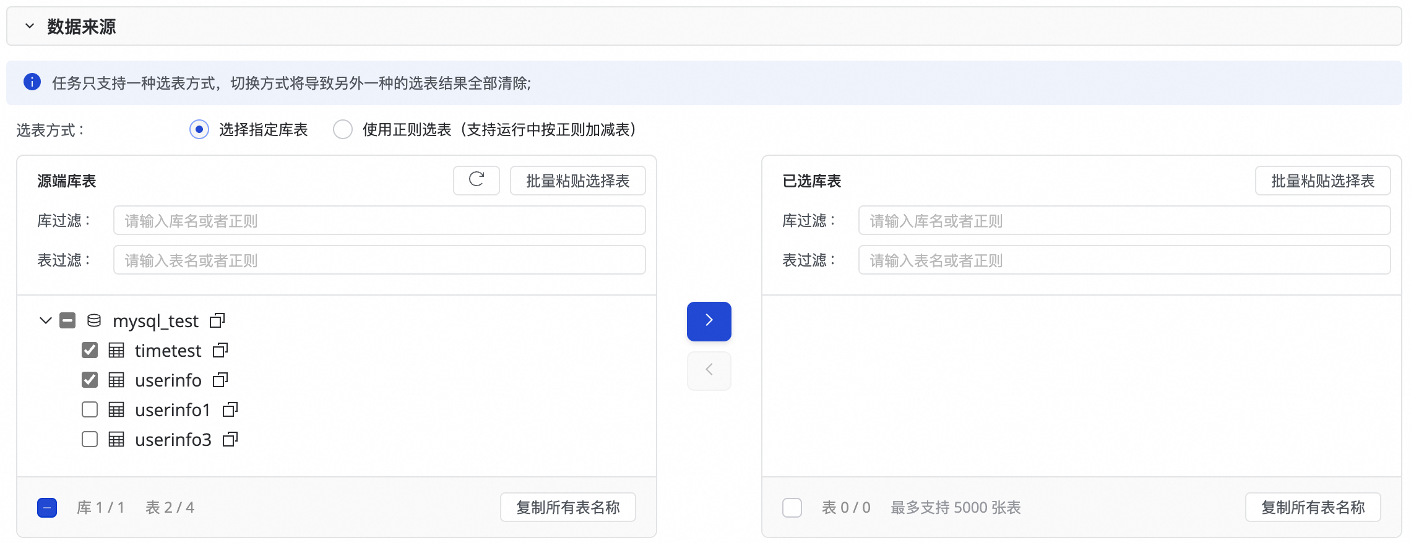
Task: Move selected tables to the right panel
Action: click(x=709, y=321)
